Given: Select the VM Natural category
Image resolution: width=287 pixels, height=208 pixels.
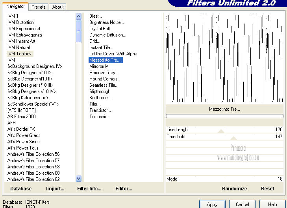Looking at the screenshot, I should [19, 47].
